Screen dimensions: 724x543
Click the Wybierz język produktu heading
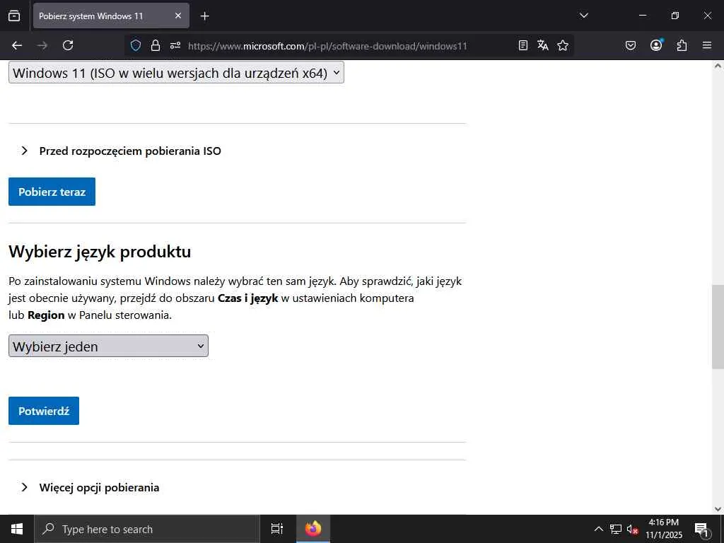(x=100, y=252)
